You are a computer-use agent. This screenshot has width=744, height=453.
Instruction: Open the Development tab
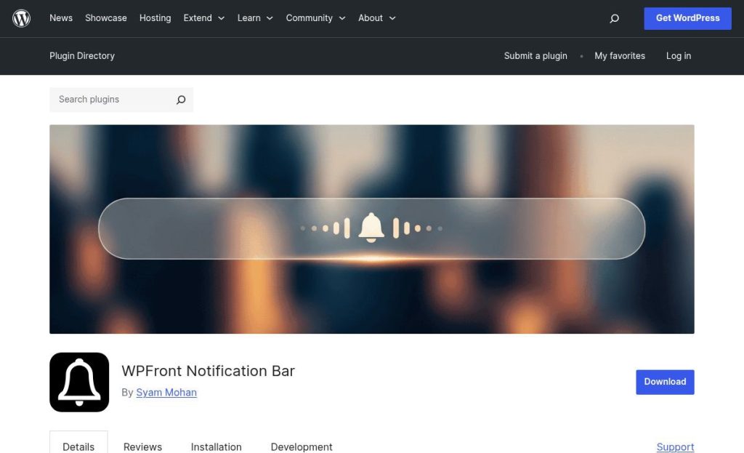pyautogui.click(x=302, y=446)
